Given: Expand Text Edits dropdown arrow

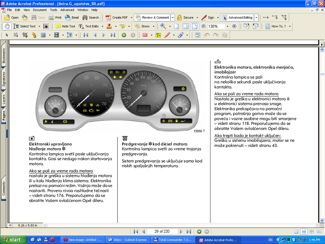Looking at the screenshot, I should pyautogui.click(x=102, y=26).
